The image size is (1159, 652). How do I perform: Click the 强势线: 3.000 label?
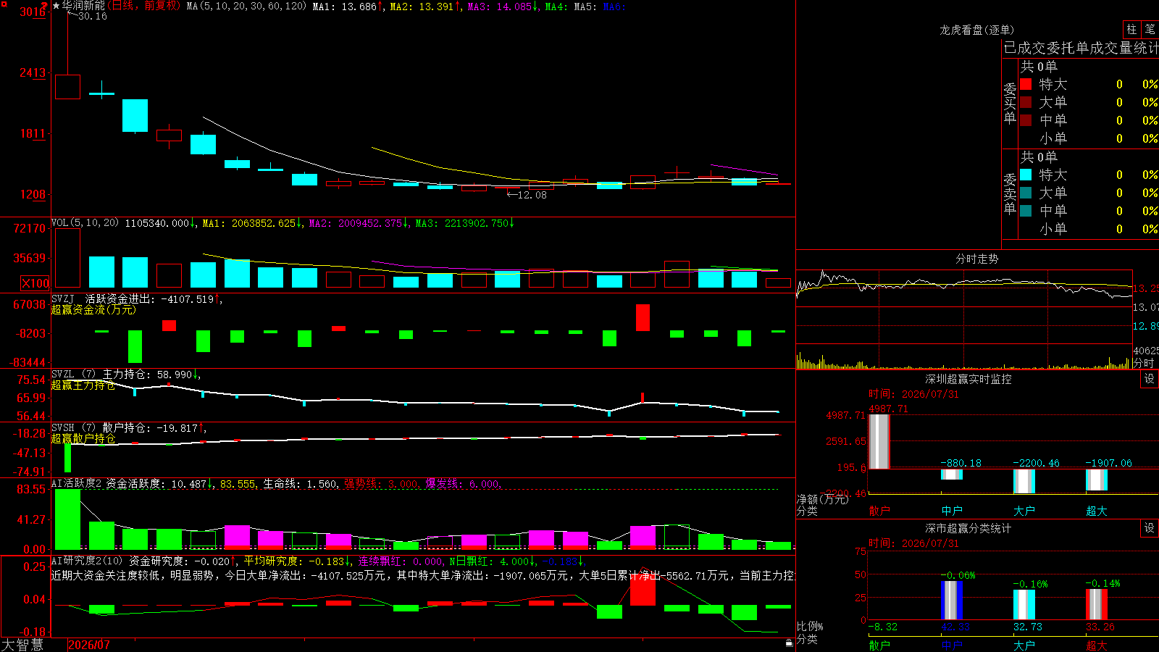click(381, 484)
